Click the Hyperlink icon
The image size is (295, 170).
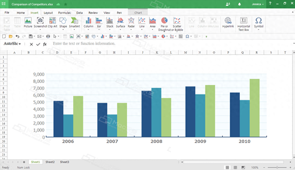pos(228,23)
